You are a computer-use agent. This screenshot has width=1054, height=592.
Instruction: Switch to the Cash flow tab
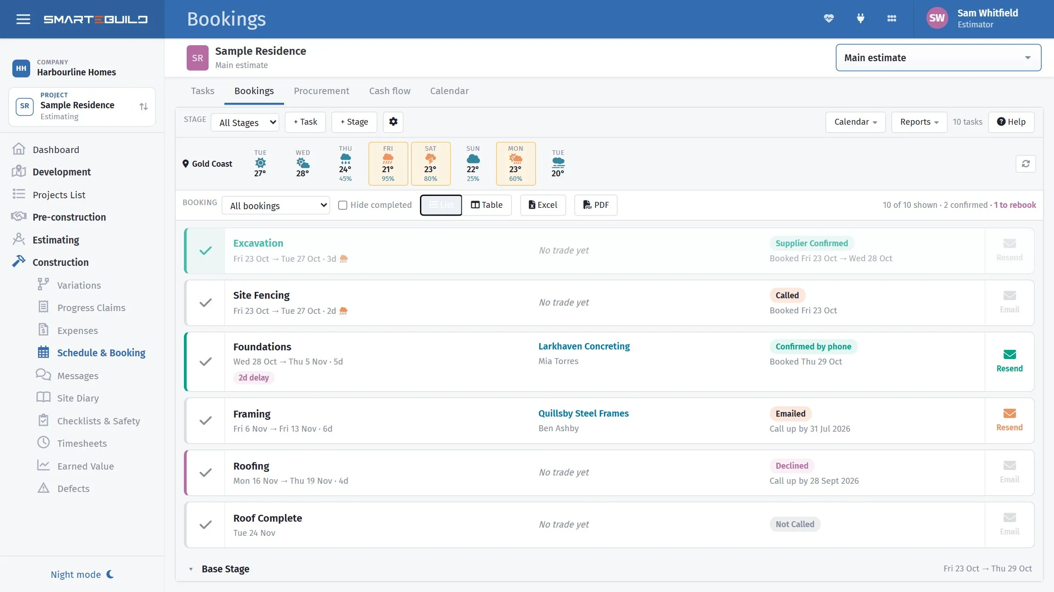[x=390, y=91]
